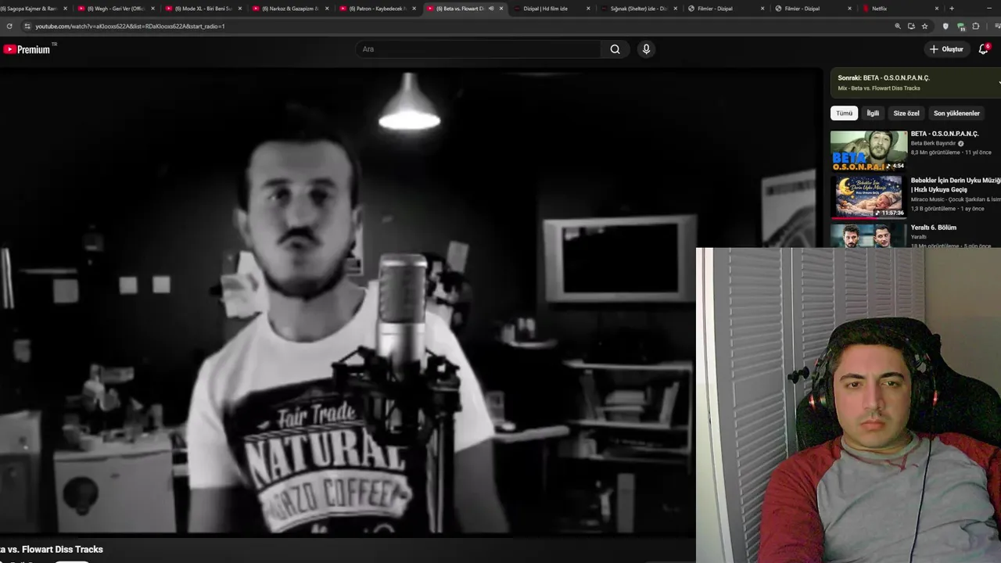Select the Size özel filter chip

(906, 113)
